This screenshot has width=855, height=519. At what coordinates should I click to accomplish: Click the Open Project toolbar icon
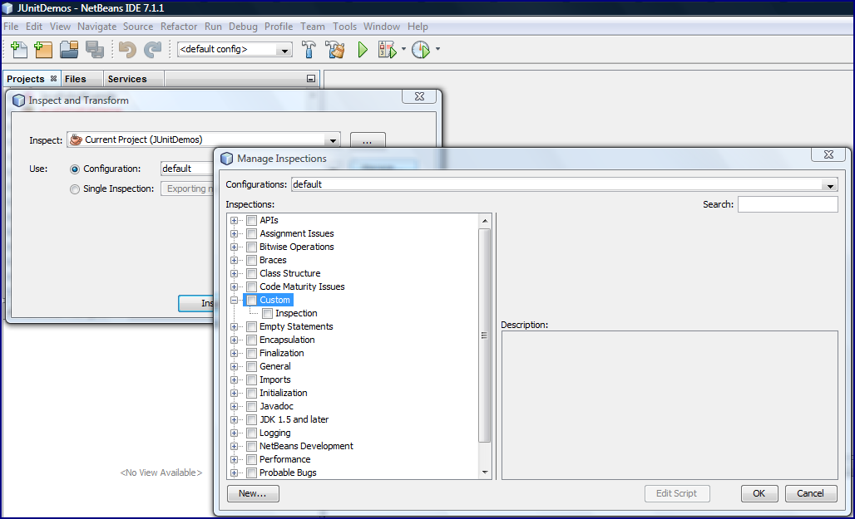click(x=69, y=50)
